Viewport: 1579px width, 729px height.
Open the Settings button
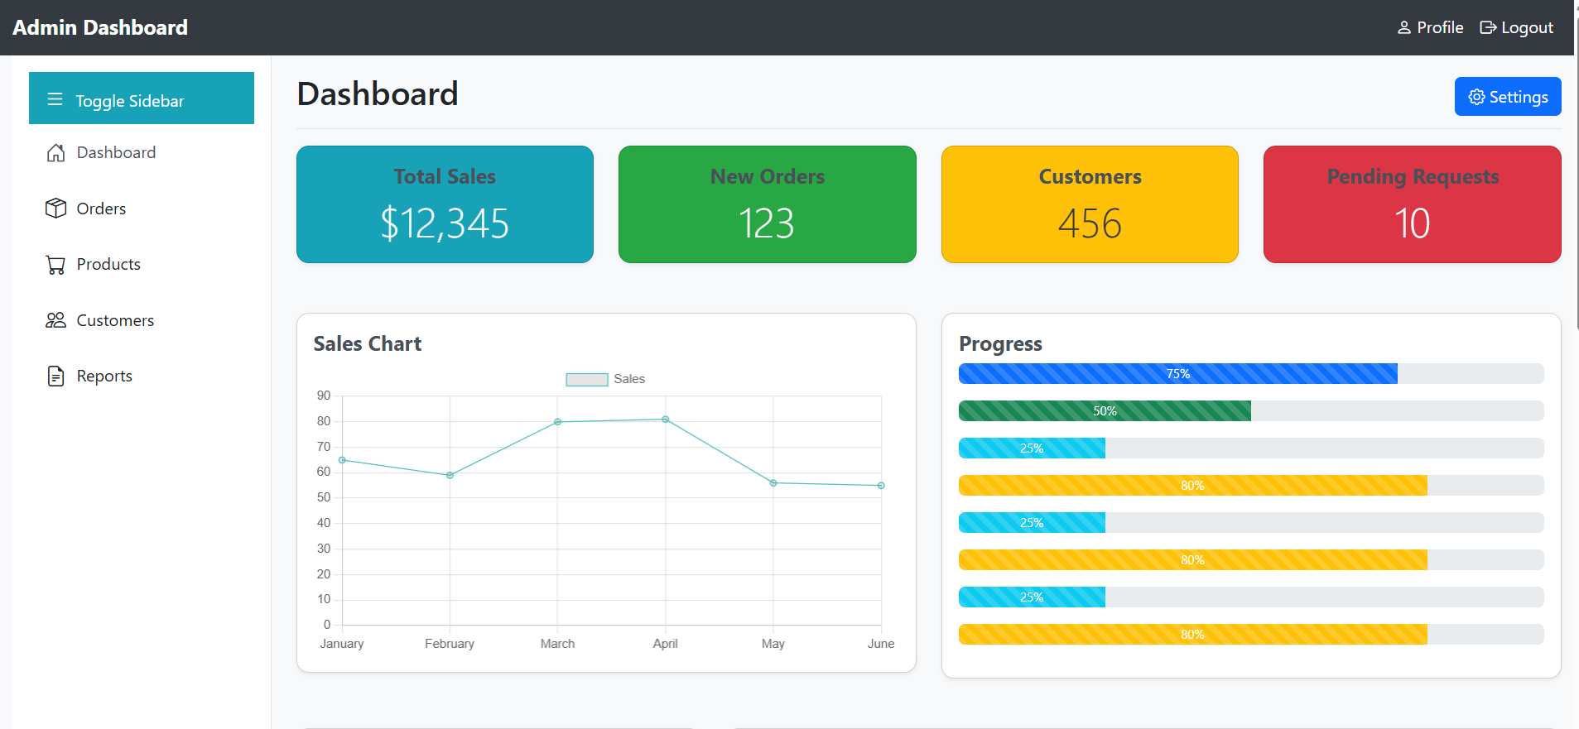click(1508, 97)
